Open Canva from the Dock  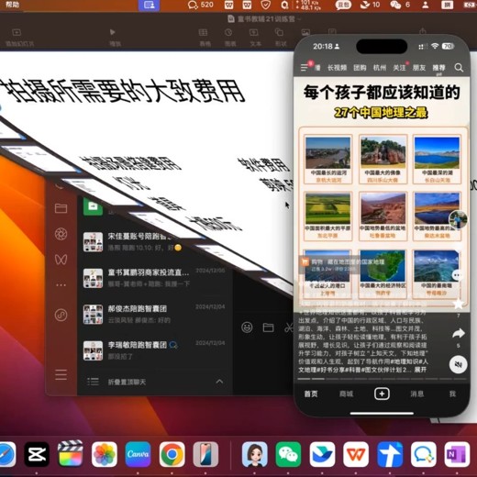pyautogui.click(x=138, y=454)
